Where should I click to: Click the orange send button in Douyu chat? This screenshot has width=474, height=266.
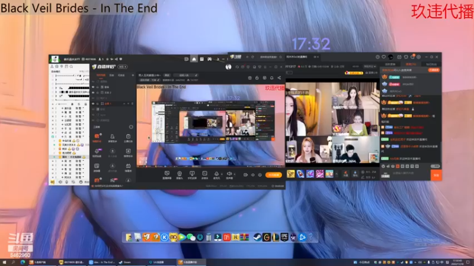[436, 175]
